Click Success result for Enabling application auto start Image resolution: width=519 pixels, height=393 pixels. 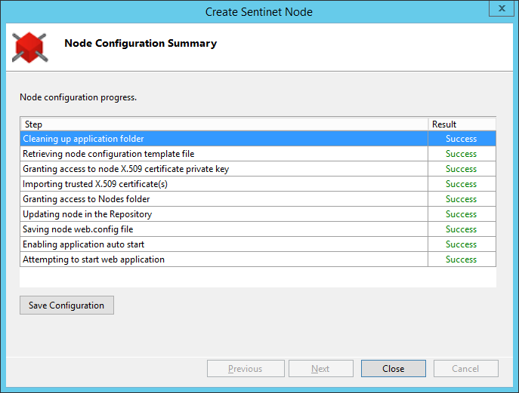click(461, 244)
